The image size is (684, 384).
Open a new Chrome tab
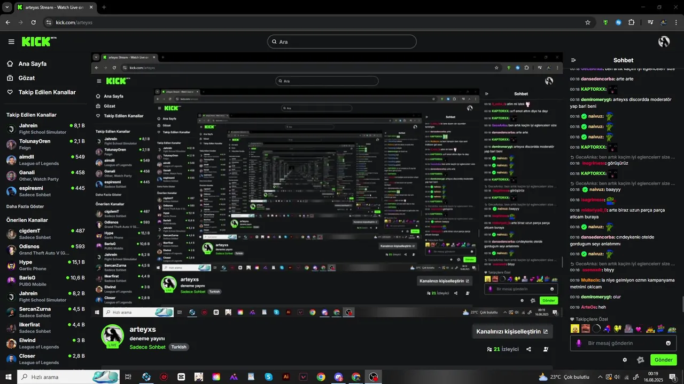coord(104,7)
